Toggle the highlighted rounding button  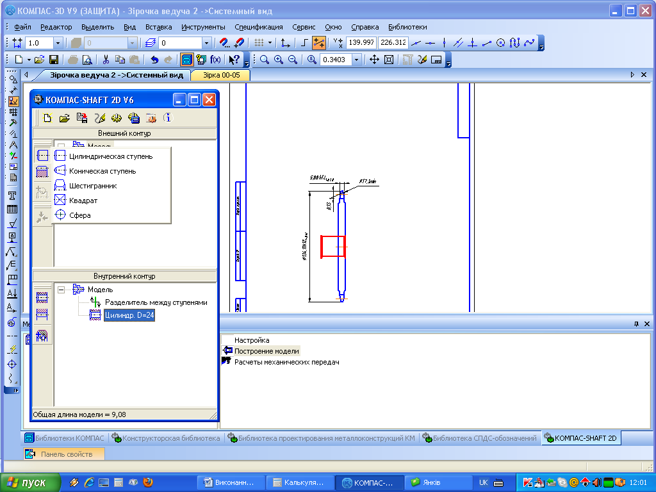point(319,43)
